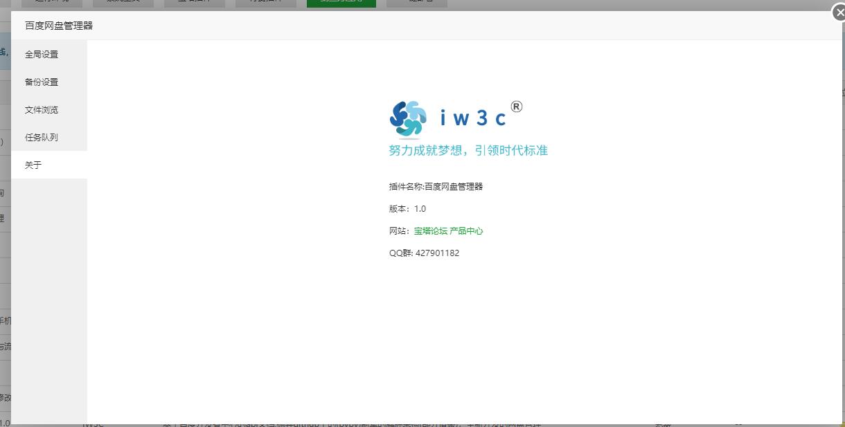Click the iw3c brand name text
This screenshot has width=845, height=427.
[473, 118]
